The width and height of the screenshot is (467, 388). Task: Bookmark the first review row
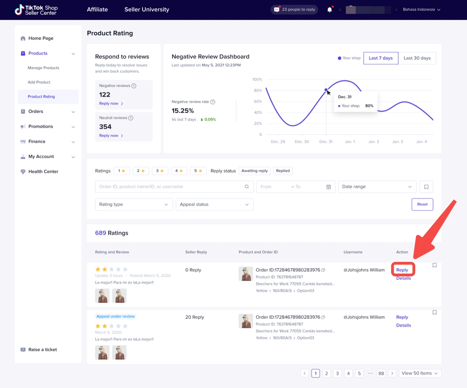435,265
